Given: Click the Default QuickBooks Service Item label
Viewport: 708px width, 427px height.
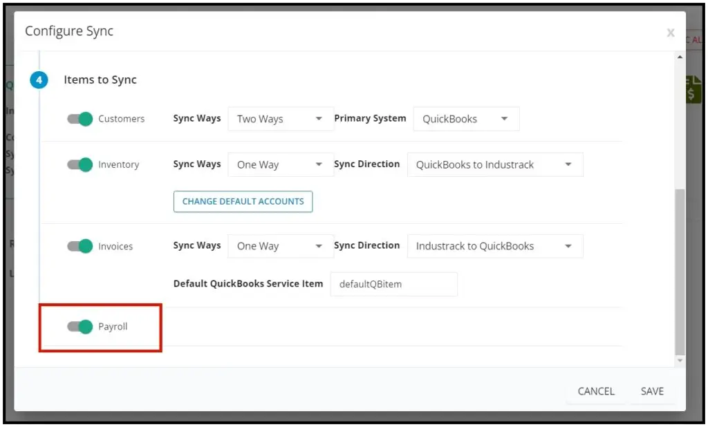Looking at the screenshot, I should pos(248,283).
